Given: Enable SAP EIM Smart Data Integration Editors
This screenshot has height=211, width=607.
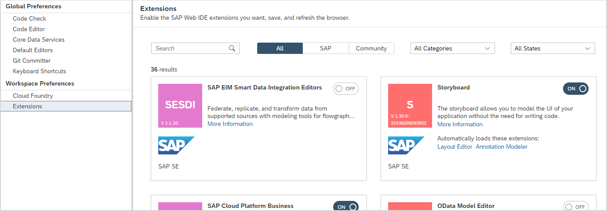Looking at the screenshot, I should point(346,89).
